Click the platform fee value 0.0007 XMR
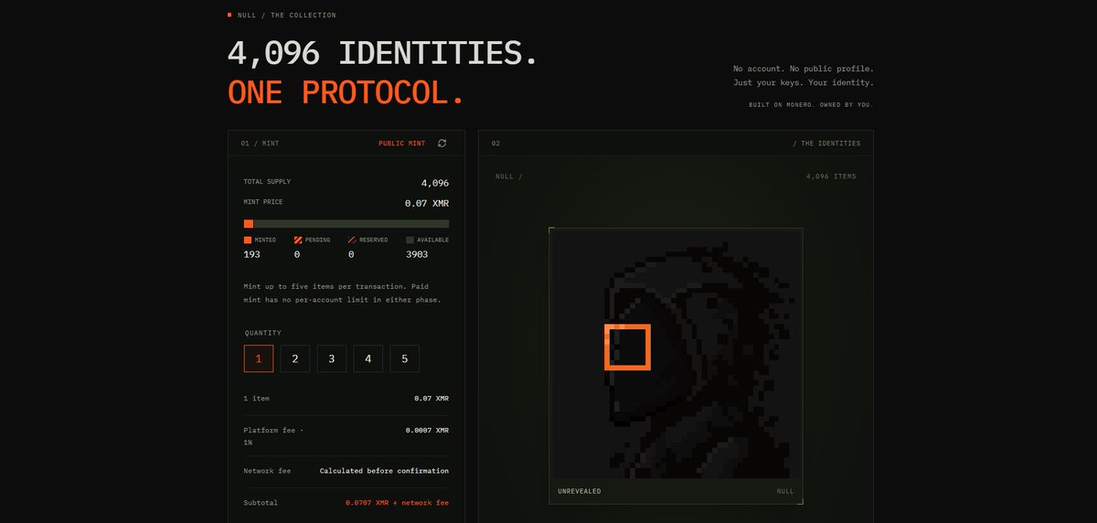1097x523 pixels. tap(427, 430)
